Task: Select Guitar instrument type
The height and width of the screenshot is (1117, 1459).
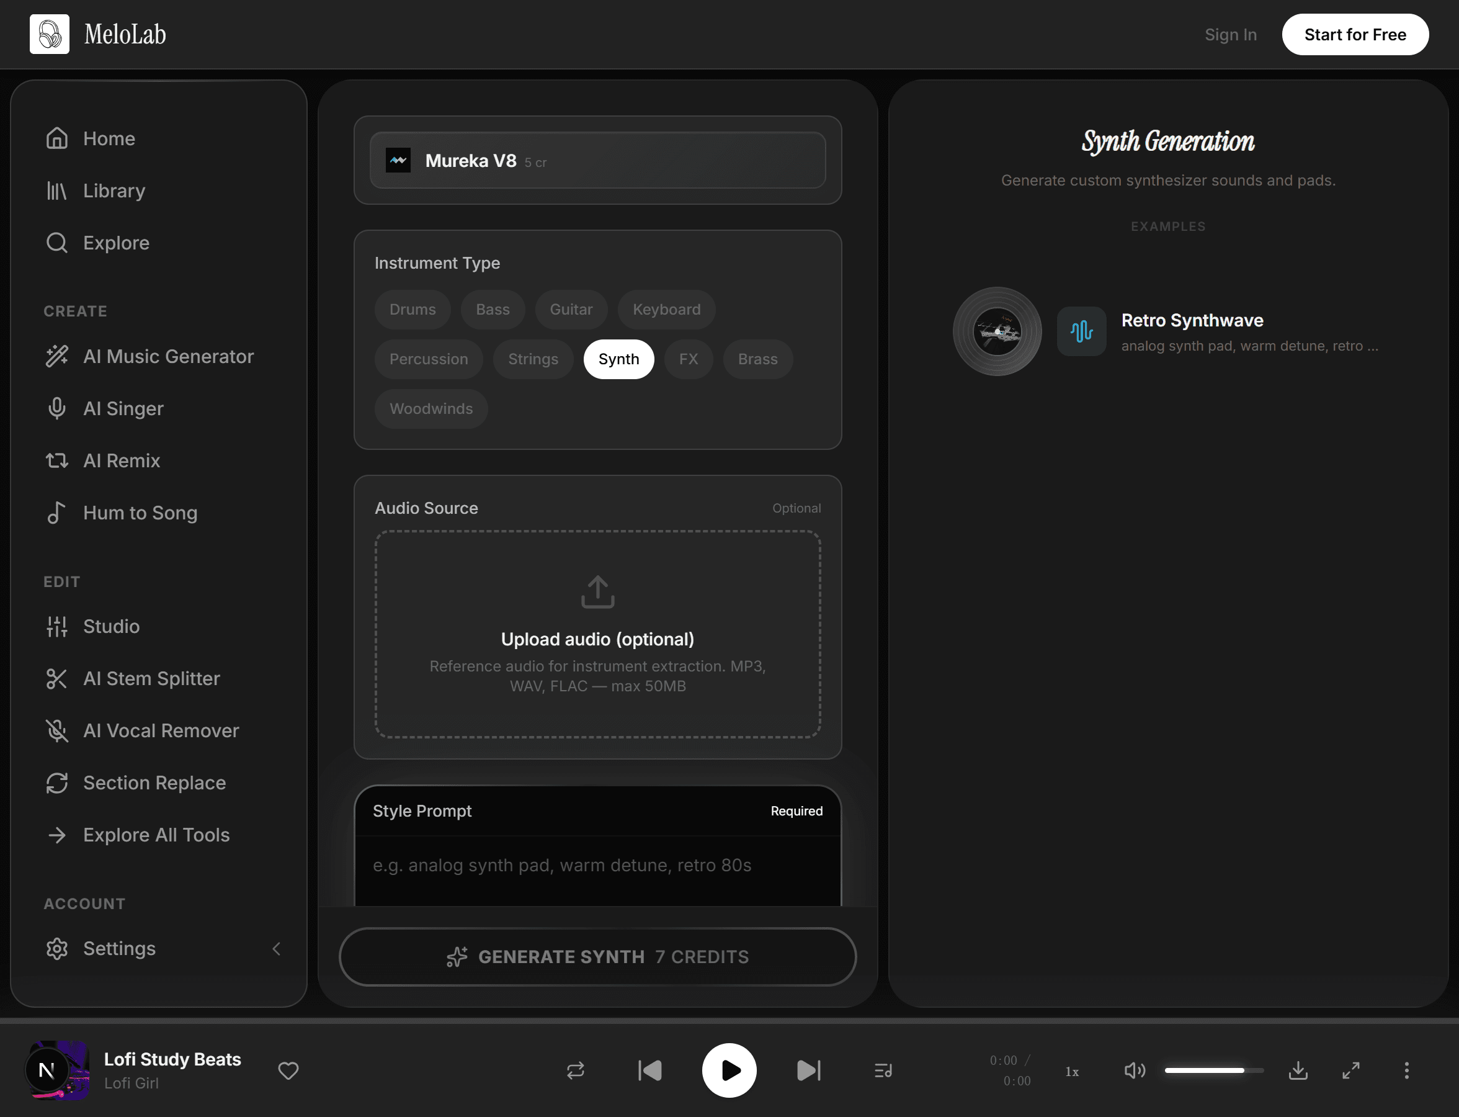Action: pyautogui.click(x=571, y=309)
